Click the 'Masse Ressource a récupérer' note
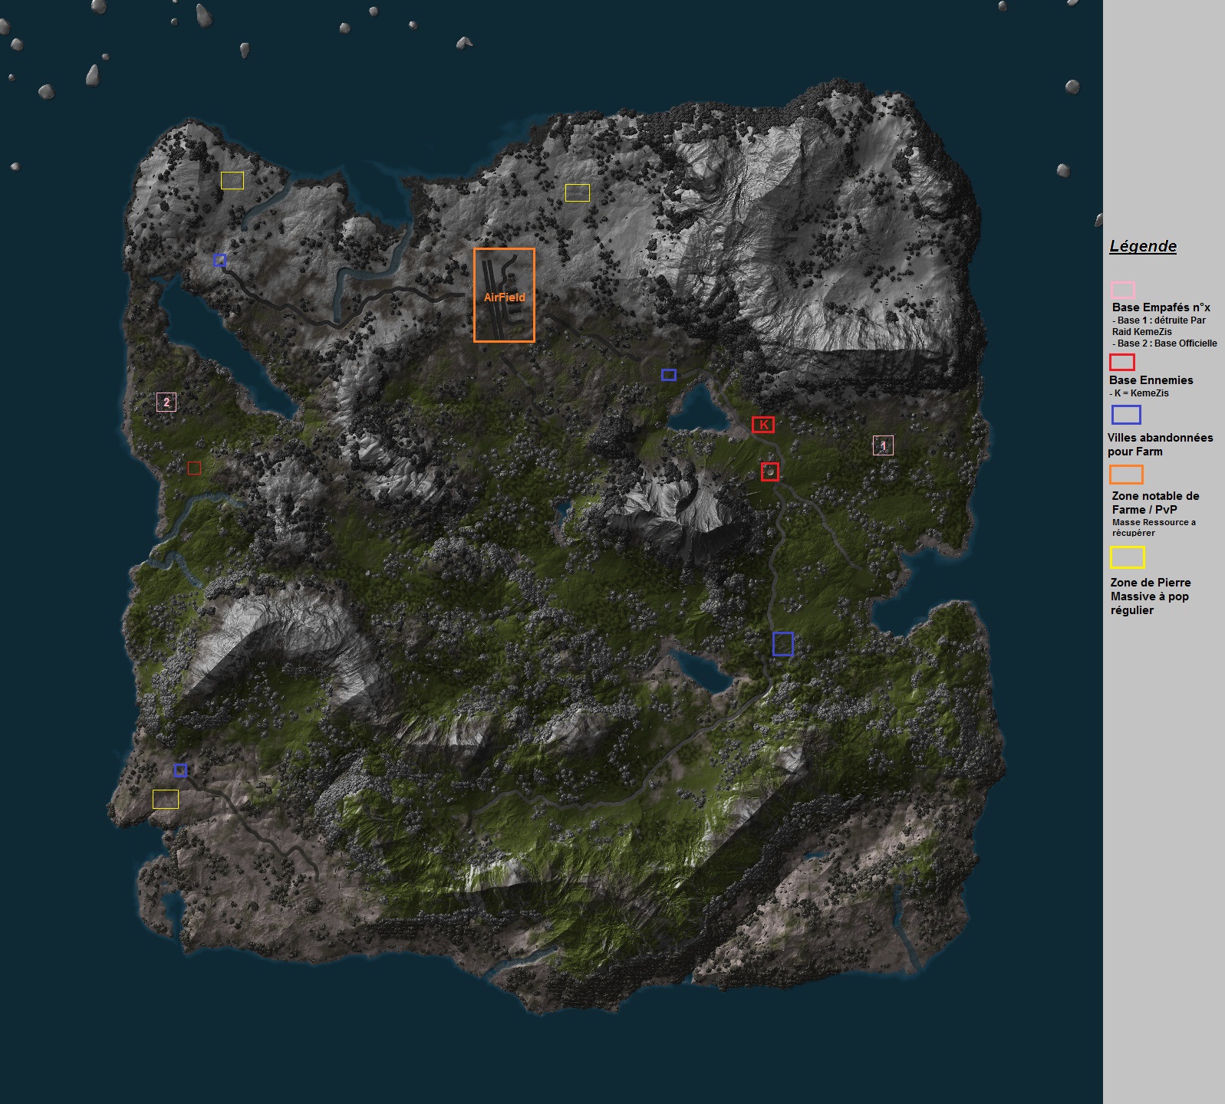1225x1104 pixels. (1154, 527)
